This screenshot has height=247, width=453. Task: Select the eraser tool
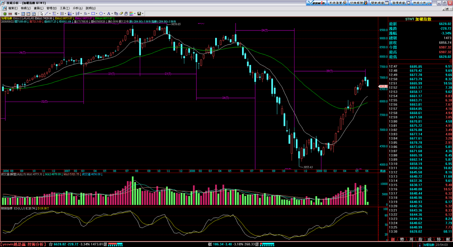point(121,14)
